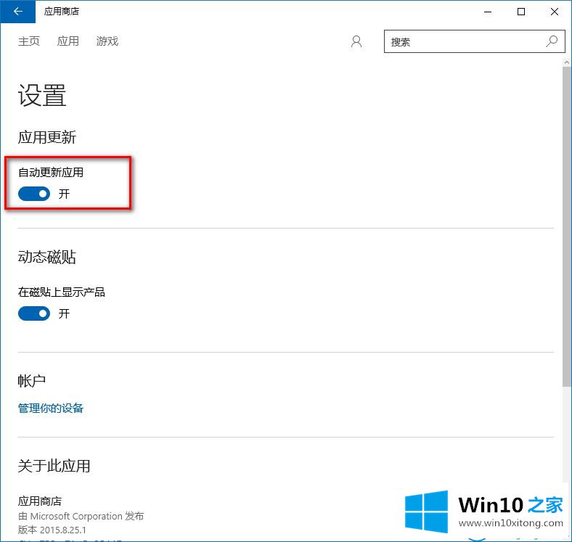The height and width of the screenshot is (542, 572).
Task: Select the 在磁贴上显示产品 label
Action: tap(61, 292)
